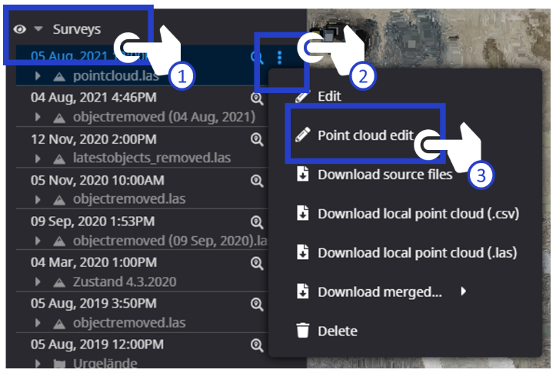Toggle Surveys visibility eye icon
556x373 pixels.
coord(19,29)
